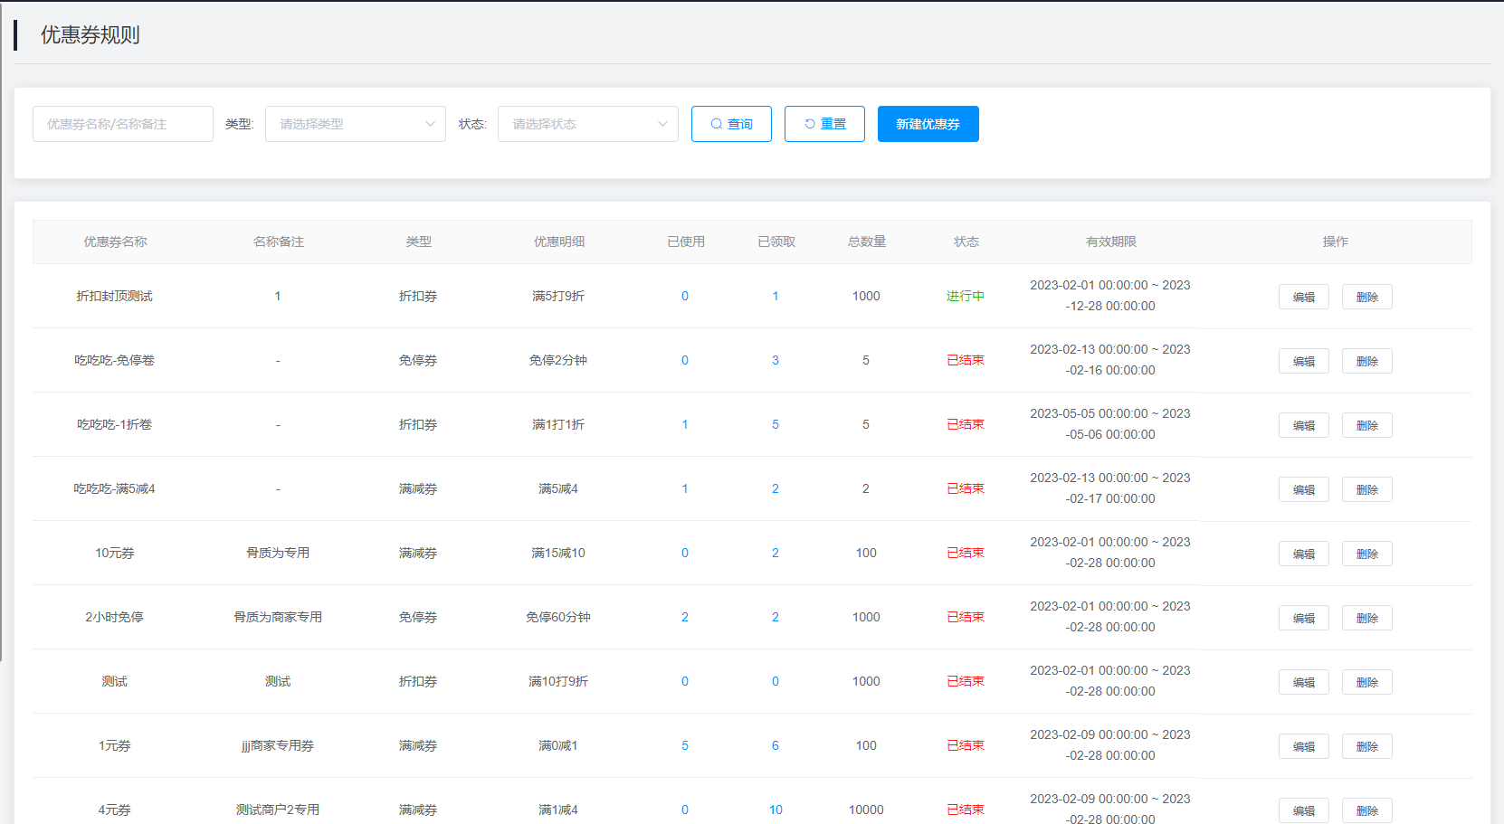
Task: Delete the 测试 coupon row
Action: tap(1366, 682)
